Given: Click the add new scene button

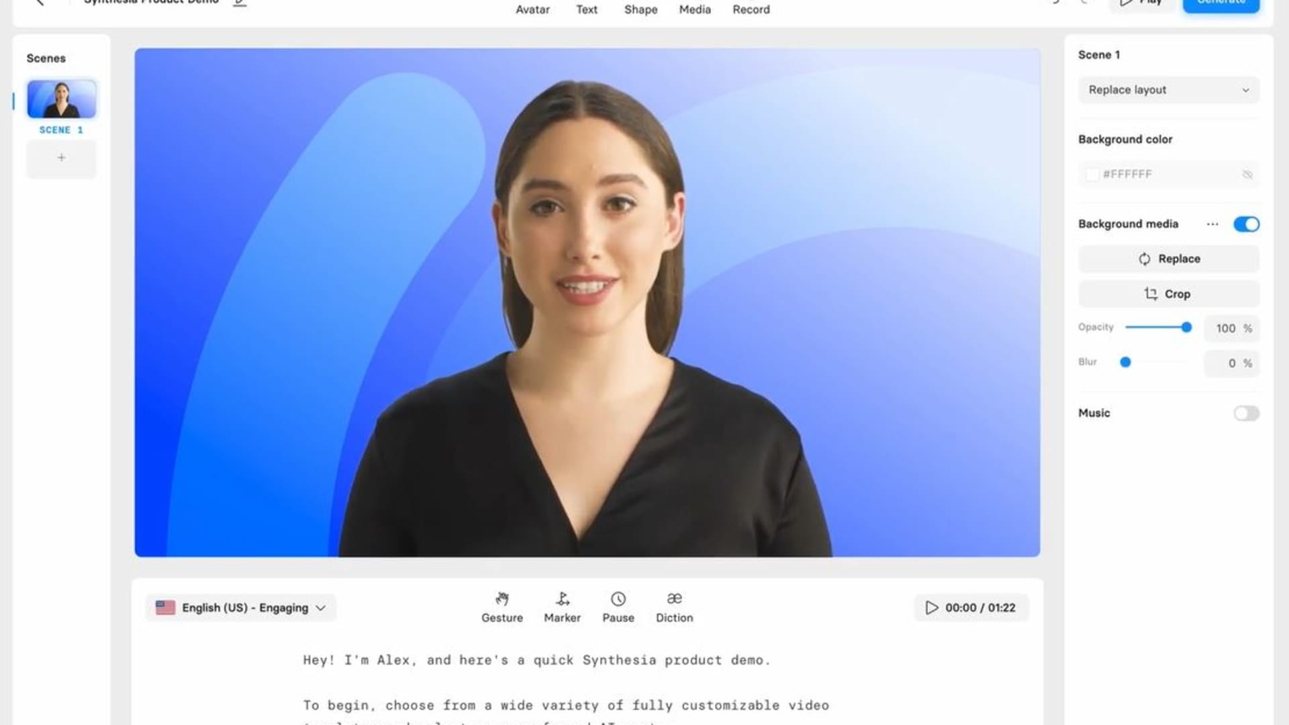Looking at the screenshot, I should pyautogui.click(x=61, y=158).
